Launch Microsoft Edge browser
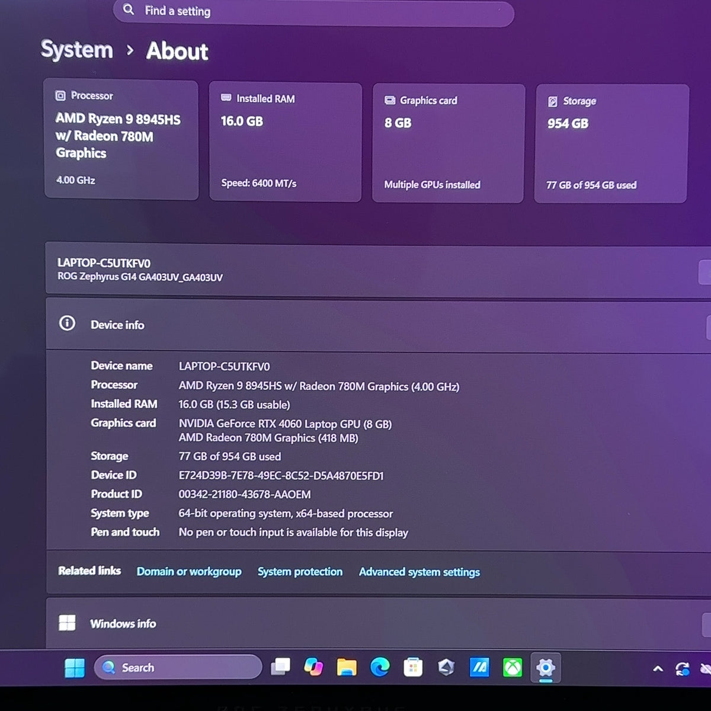The width and height of the screenshot is (711, 711). coord(380,668)
